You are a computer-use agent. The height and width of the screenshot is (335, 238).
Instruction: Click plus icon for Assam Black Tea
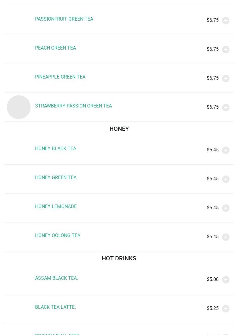click(226, 280)
